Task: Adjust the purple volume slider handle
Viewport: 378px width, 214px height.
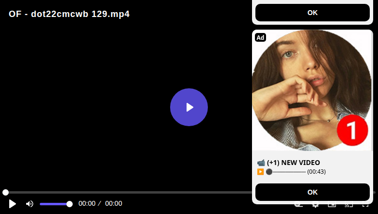Action: pyautogui.click(x=69, y=204)
